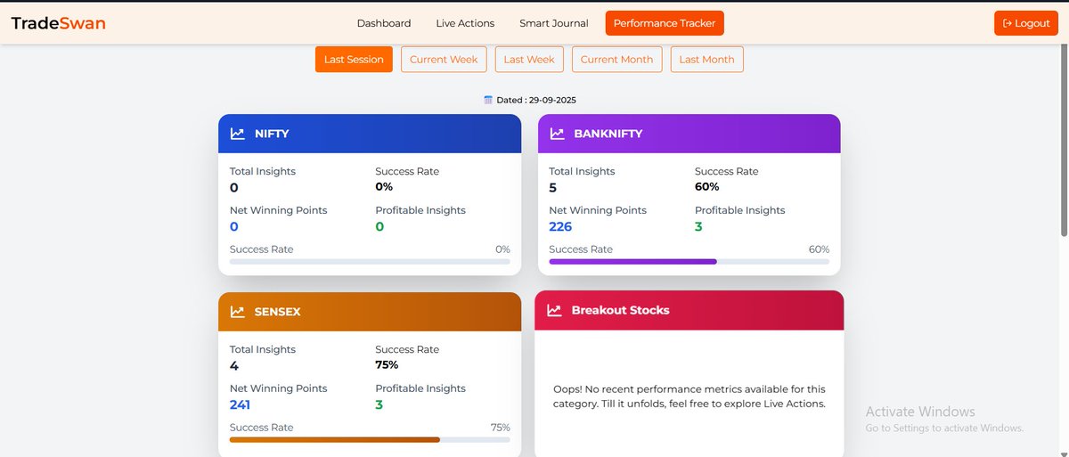1069x457 pixels.
Task: Switch to Current Month filter
Action: coord(616,60)
